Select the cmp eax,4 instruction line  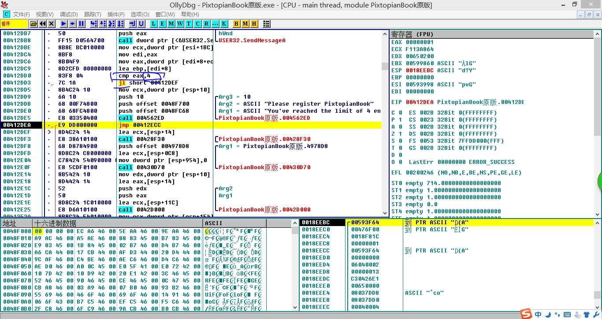[191, 76]
